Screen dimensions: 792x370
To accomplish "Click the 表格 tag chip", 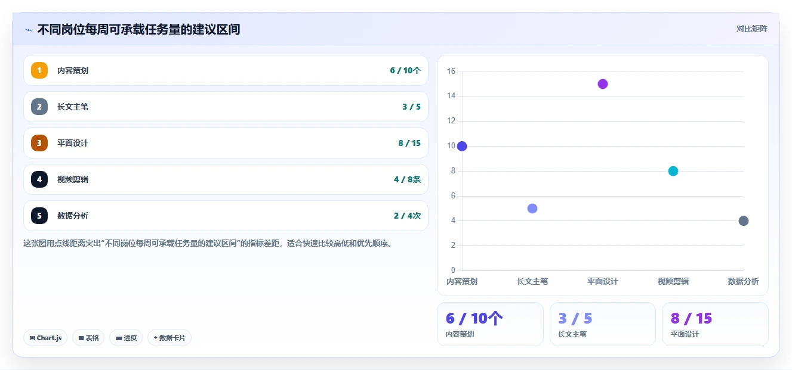I will (88, 338).
